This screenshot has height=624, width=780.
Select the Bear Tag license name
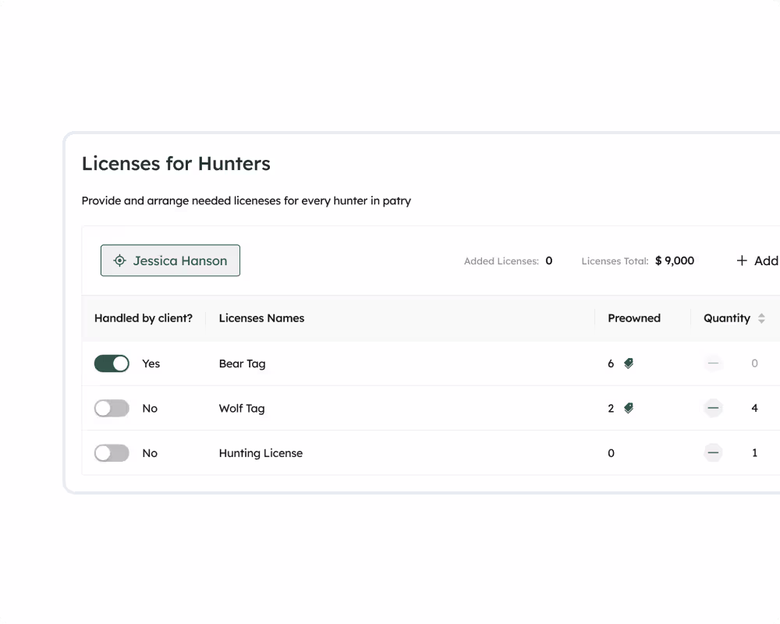coord(243,363)
